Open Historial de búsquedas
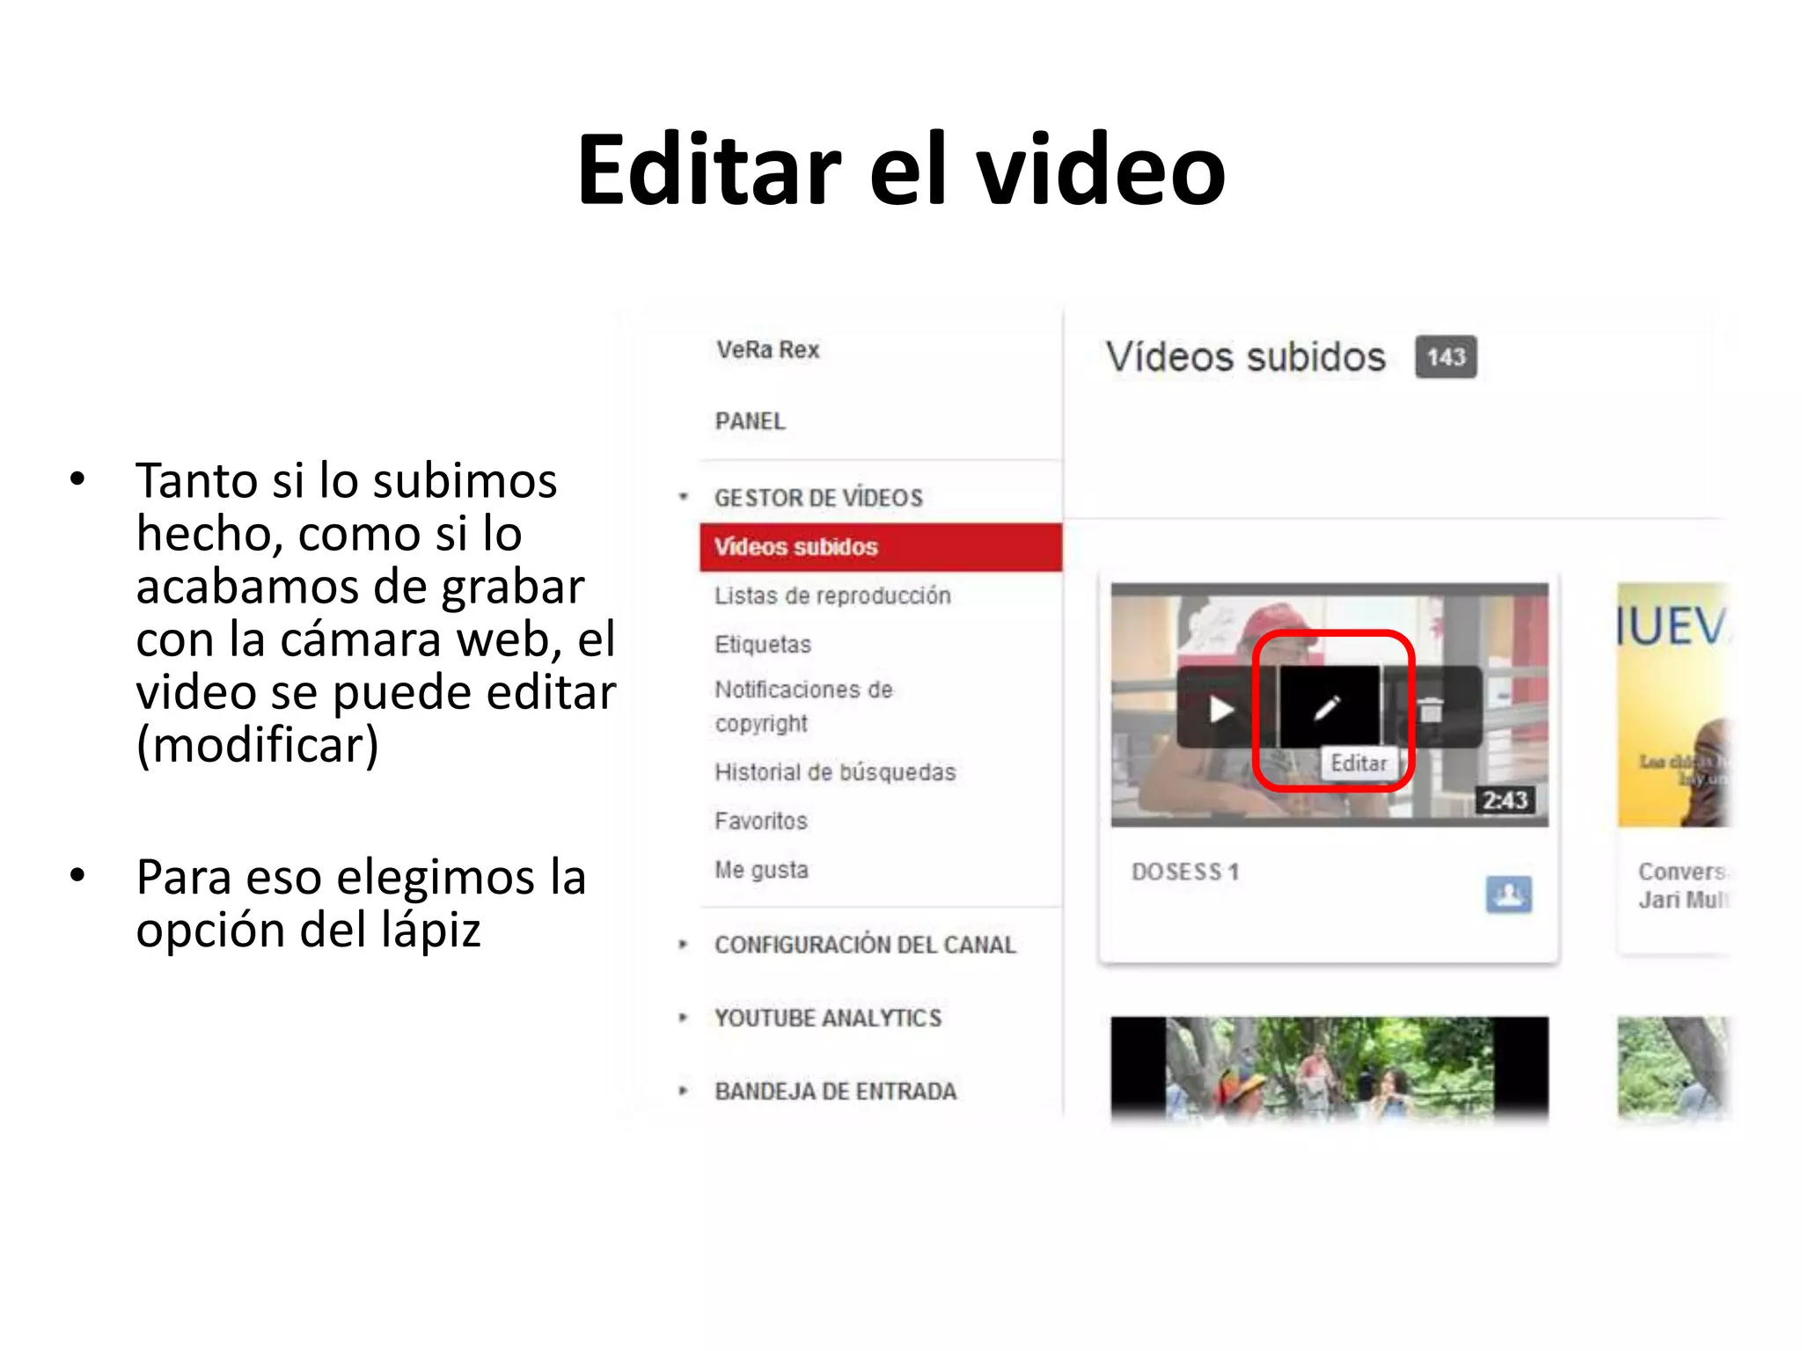Viewport: 1802px width, 1351px height. pos(835,771)
